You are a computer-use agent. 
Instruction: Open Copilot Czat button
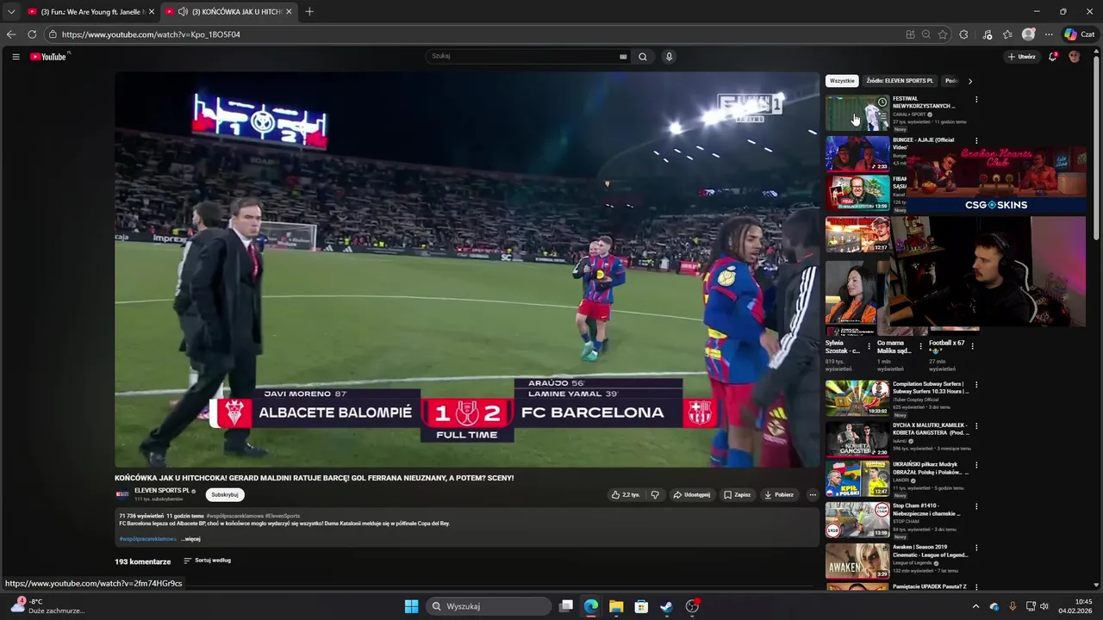(1079, 34)
